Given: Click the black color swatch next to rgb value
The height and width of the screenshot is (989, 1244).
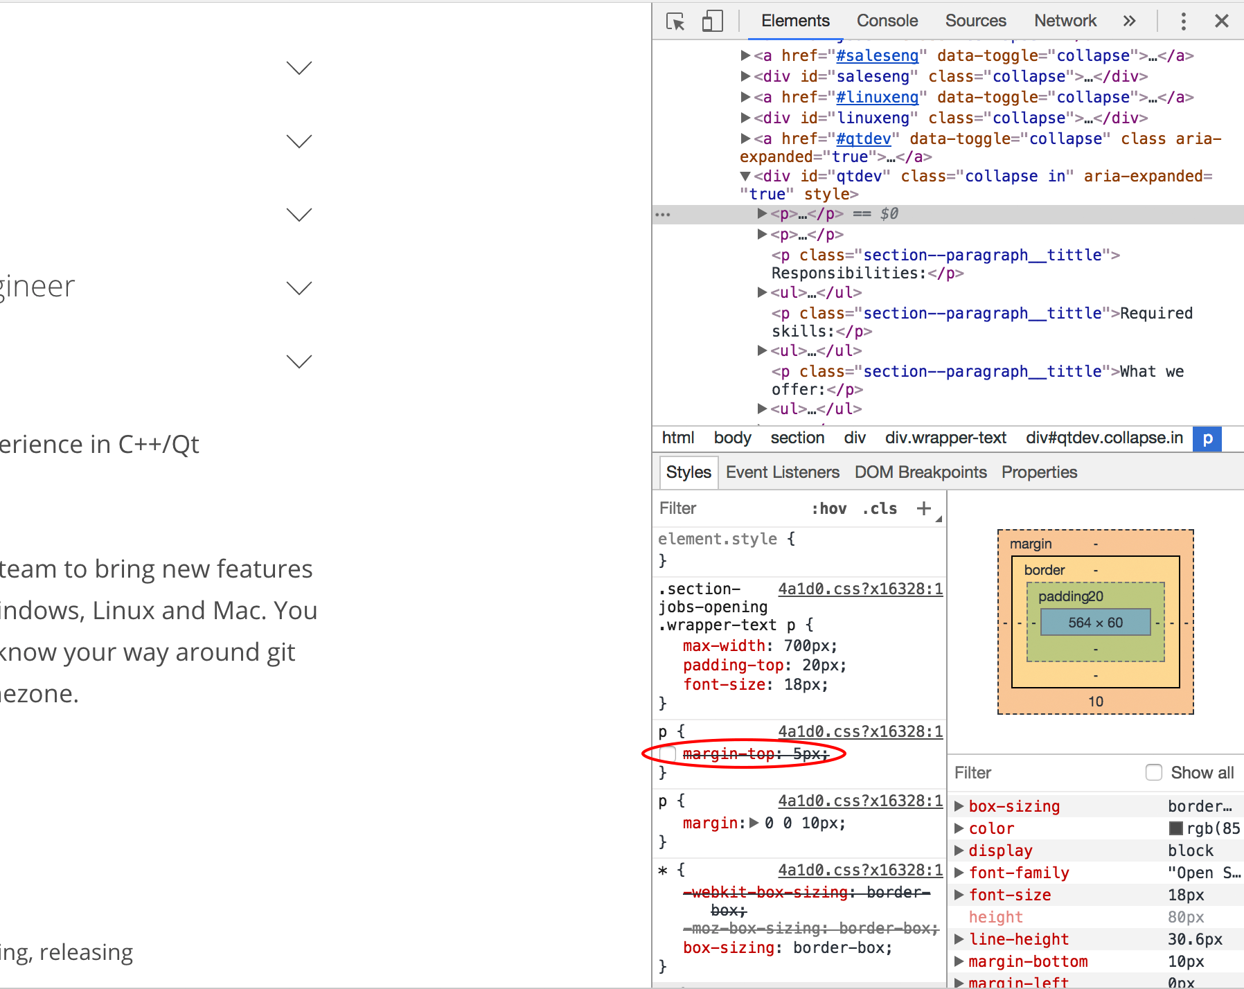Looking at the screenshot, I should (1175, 828).
